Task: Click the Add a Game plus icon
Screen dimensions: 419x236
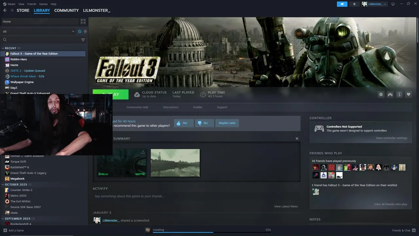Action: click(5, 230)
